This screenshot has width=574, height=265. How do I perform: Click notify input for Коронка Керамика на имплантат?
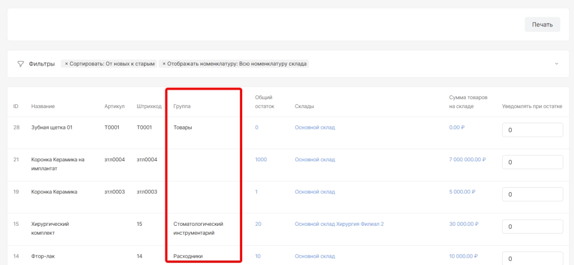(x=532, y=162)
